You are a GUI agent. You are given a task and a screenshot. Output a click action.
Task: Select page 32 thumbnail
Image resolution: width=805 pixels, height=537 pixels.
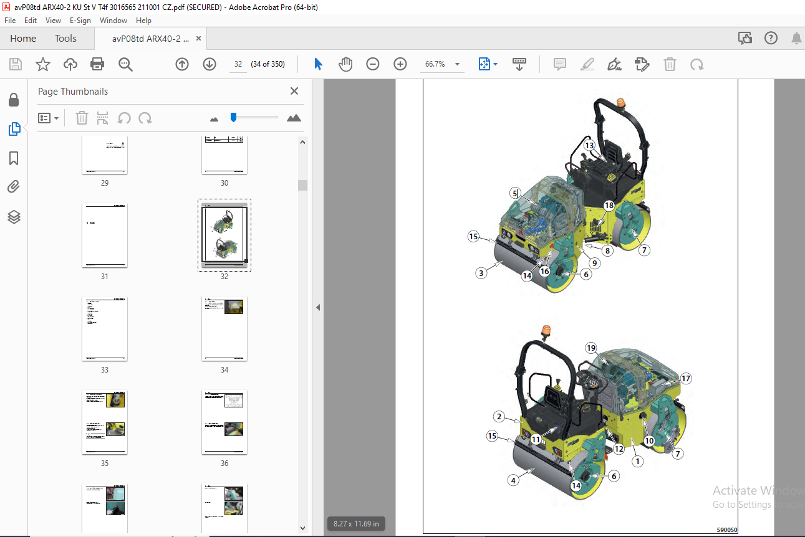click(224, 235)
